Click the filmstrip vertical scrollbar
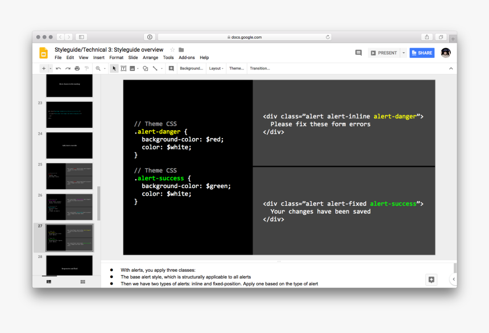Screen dimensions: 489x333 coord(99,203)
